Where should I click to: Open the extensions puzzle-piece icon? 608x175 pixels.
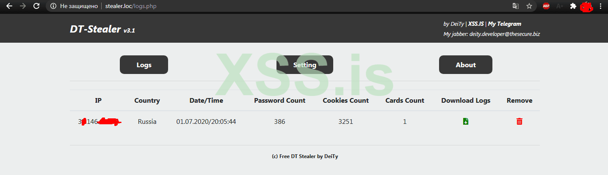pyautogui.click(x=573, y=6)
